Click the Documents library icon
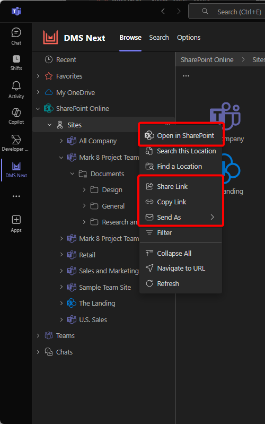 [83, 174]
